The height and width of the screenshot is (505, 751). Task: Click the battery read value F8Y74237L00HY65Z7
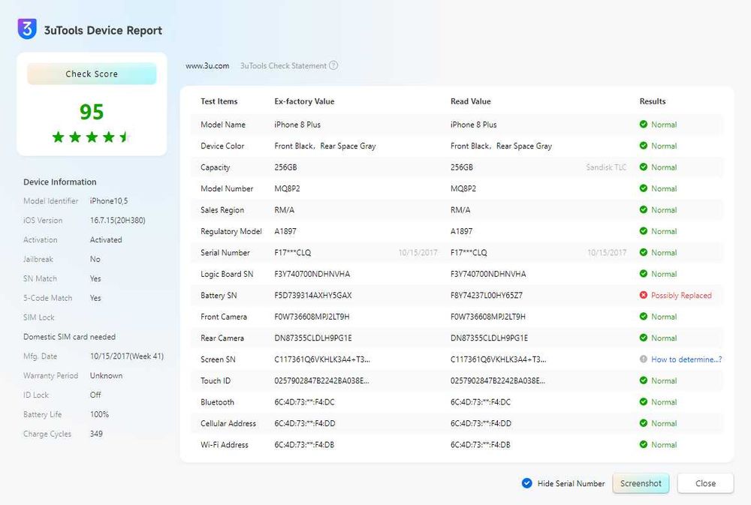click(x=486, y=296)
